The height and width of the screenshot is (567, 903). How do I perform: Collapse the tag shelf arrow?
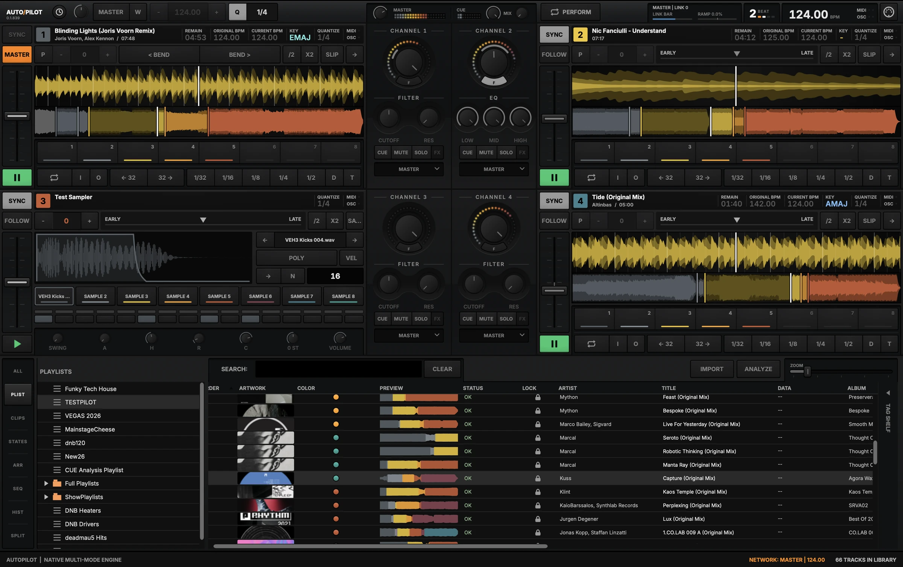point(888,393)
